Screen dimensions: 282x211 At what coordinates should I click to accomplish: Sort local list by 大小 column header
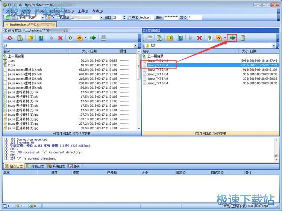244,51
